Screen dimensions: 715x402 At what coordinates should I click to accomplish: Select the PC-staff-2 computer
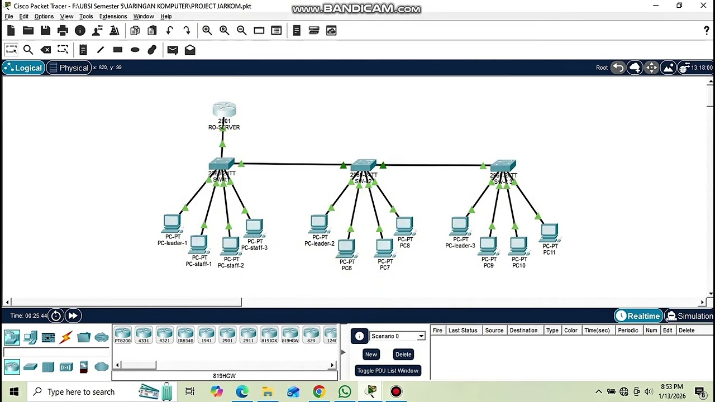[230, 246]
